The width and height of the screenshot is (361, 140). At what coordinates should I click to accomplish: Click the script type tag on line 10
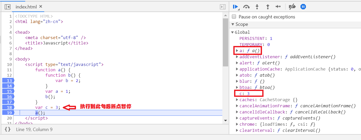pos(64,64)
